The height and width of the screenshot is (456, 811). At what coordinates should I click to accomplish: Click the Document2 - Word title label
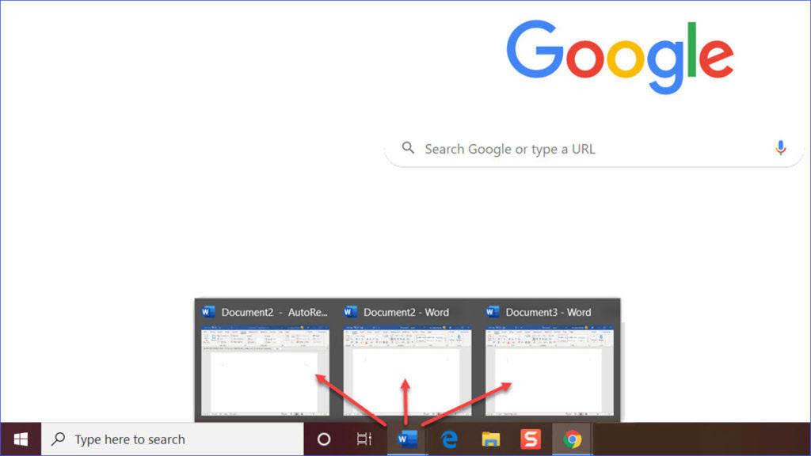point(406,312)
